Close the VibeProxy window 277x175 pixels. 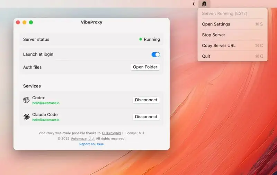[x=18, y=22]
